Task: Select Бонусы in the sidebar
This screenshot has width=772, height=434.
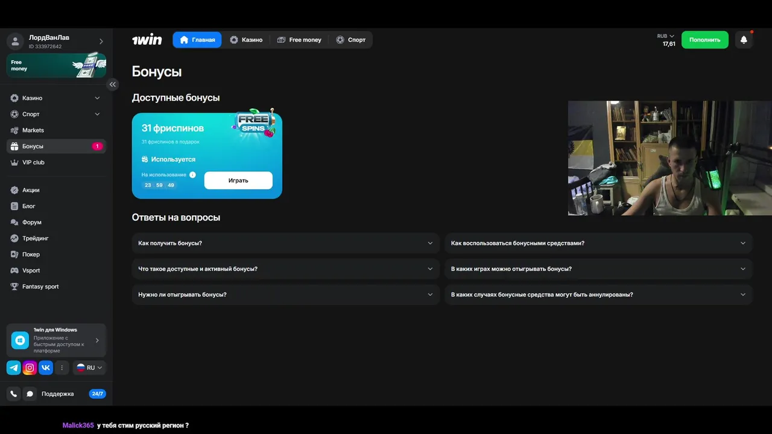Action: (x=56, y=146)
